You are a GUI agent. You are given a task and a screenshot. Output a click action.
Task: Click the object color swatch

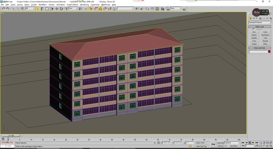click(269, 51)
